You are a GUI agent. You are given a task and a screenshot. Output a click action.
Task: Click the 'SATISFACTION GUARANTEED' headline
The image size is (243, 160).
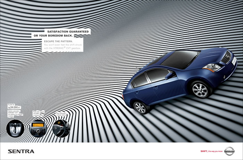click(x=68, y=31)
